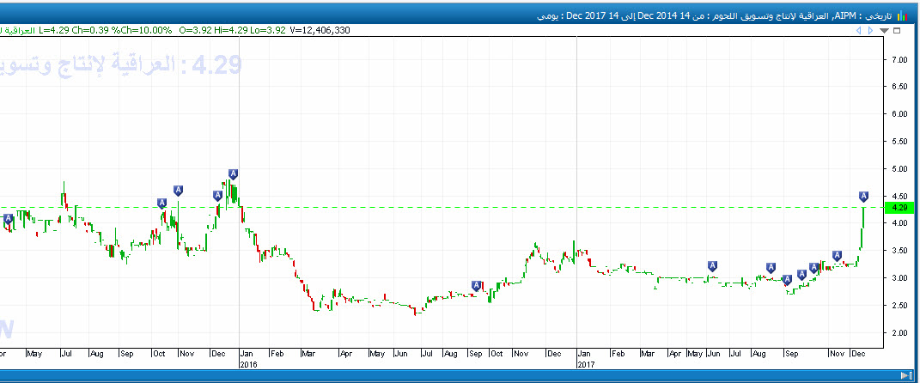Image resolution: width=920 pixels, height=383 pixels.
Task: Open the A marker in November 2017
Action: (838, 256)
